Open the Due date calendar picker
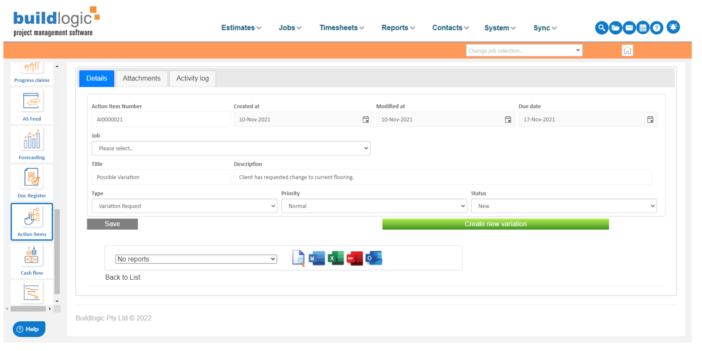Image resolution: width=702 pixels, height=351 pixels. pos(650,119)
